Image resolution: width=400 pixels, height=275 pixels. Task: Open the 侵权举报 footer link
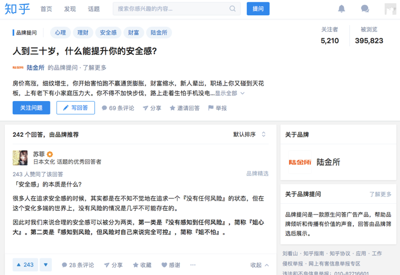[x=293, y=263]
